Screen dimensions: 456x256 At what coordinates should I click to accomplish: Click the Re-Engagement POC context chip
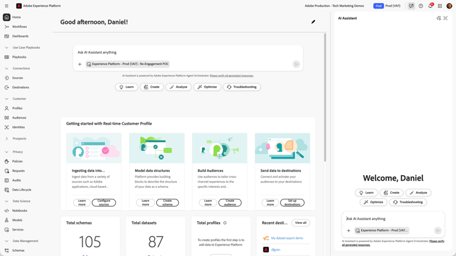click(x=128, y=64)
